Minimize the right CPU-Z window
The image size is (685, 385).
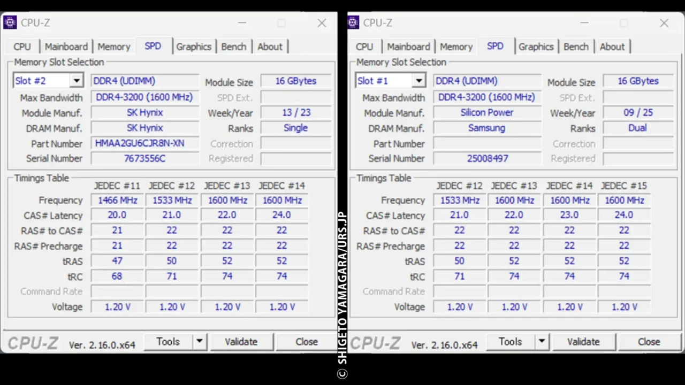[584, 23]
